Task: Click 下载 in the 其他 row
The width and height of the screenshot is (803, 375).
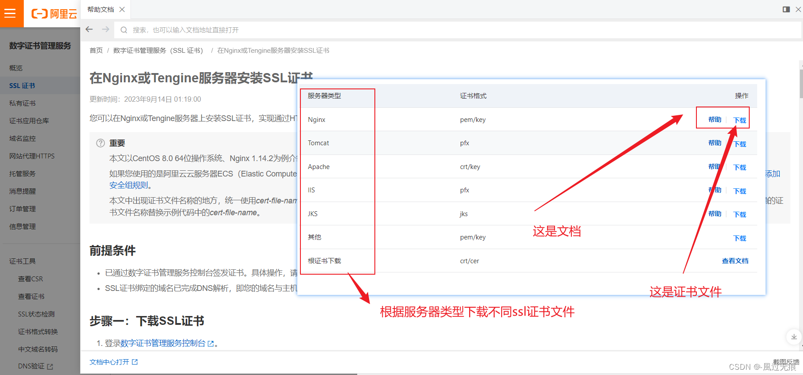Action: click(740, 238)
